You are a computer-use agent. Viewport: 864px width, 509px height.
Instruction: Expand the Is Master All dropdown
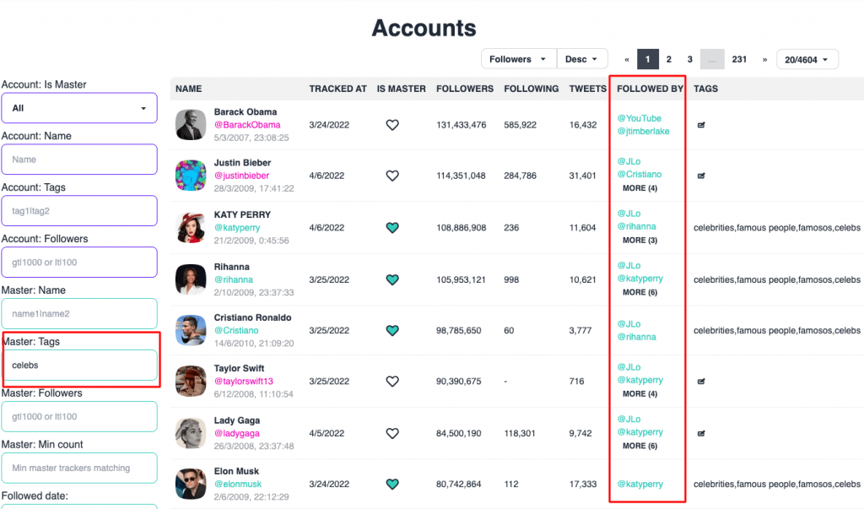[x=79, y=108]
